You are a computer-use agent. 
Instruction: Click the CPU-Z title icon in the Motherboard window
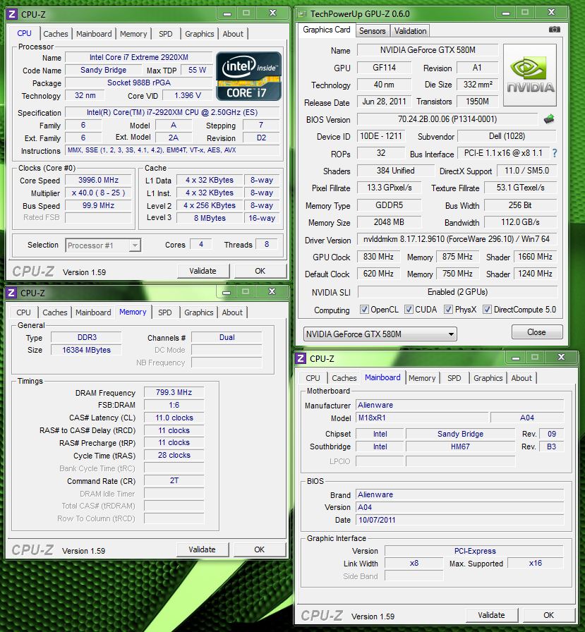(301, 358)
